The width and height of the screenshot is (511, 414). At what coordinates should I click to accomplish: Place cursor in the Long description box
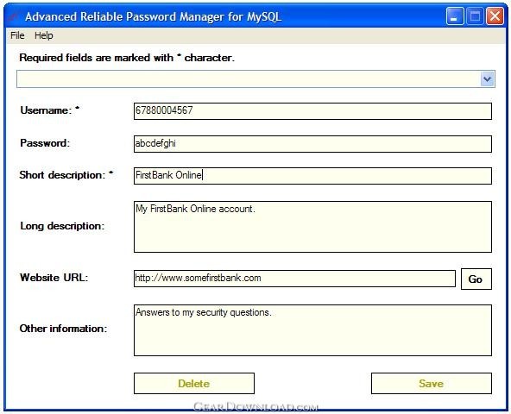tap(312, 227)
